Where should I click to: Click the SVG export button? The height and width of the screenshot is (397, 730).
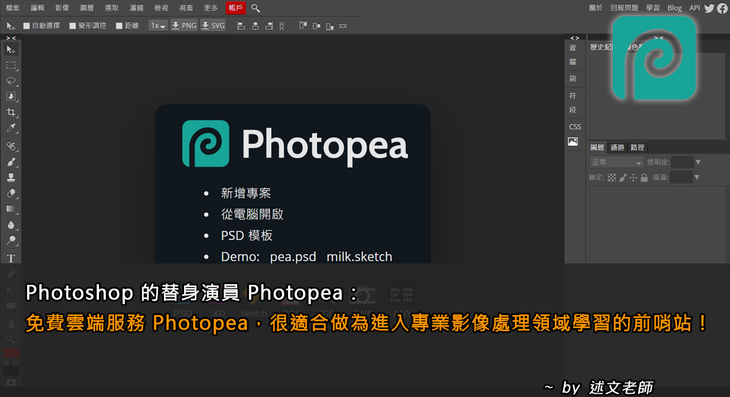(213, 26)
